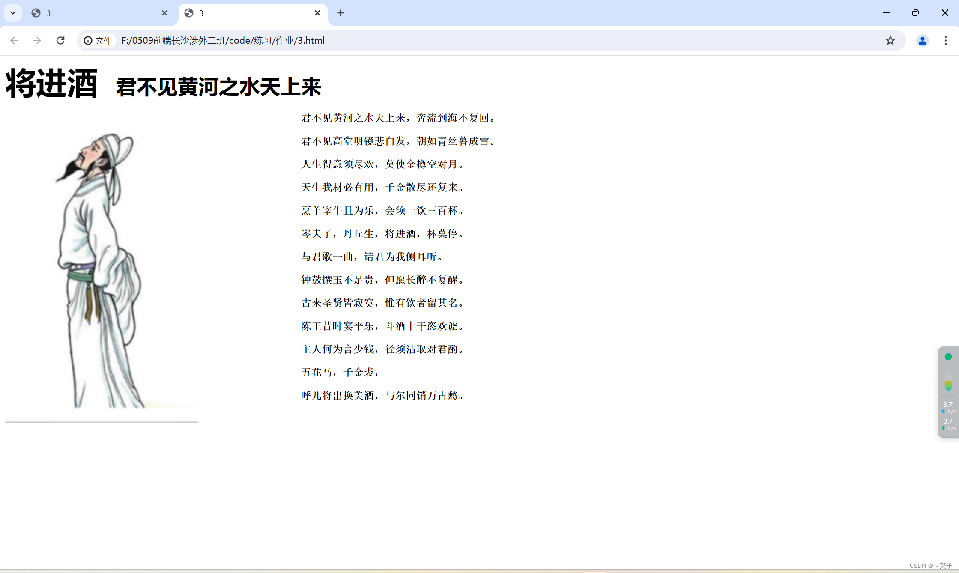The height and width of the screenshot is (573, 959).
Task: Close the first browser tab
Action: pos(164,13)
